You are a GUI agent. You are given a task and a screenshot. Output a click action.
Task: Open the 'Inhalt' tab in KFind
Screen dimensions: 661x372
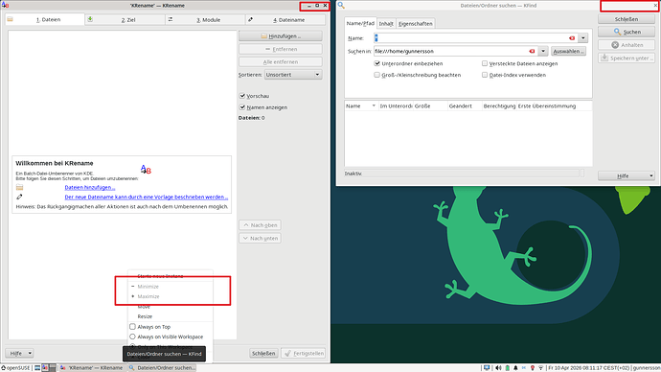click(386, 24)
